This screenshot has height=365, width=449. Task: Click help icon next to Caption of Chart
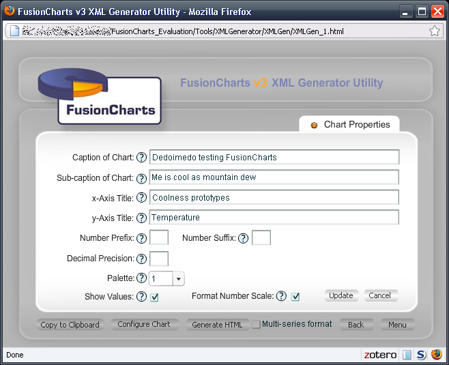[x=142, y=158]
